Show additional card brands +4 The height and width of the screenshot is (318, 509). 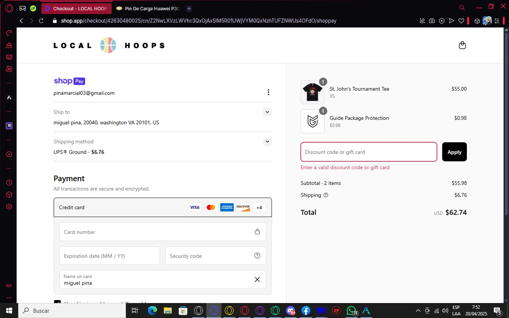[259, 207]
